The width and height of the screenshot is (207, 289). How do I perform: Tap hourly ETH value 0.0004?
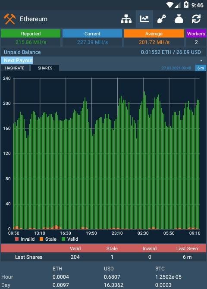pos(61,277)
